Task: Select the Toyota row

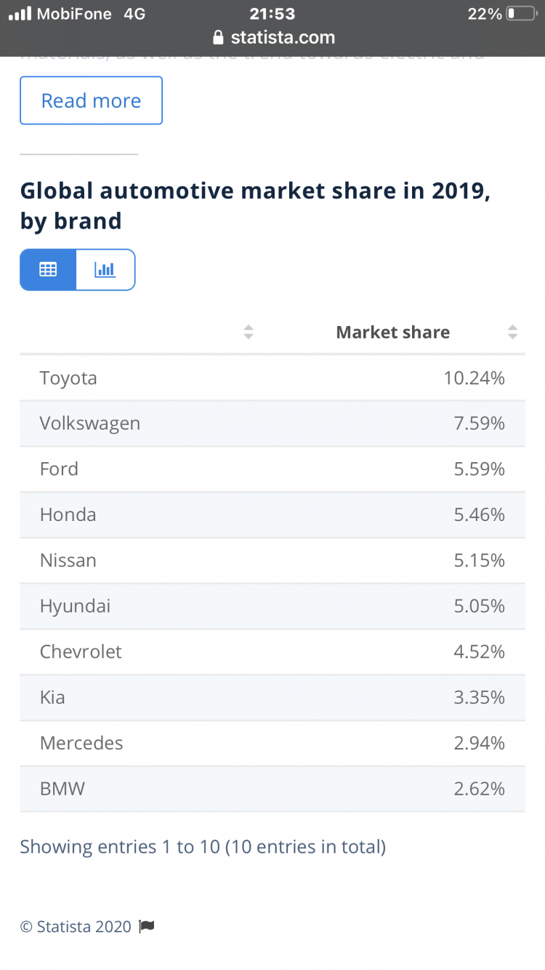Action: coord(272,378)
